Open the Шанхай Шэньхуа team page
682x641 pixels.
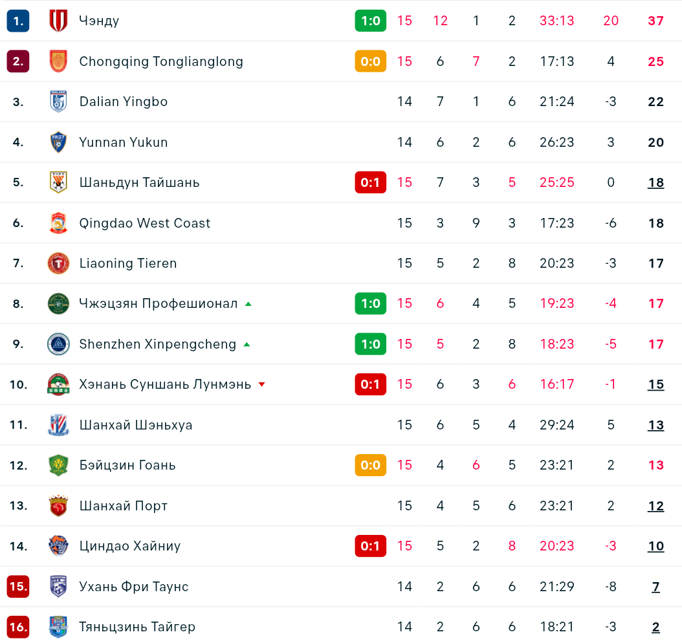point(136,425)
